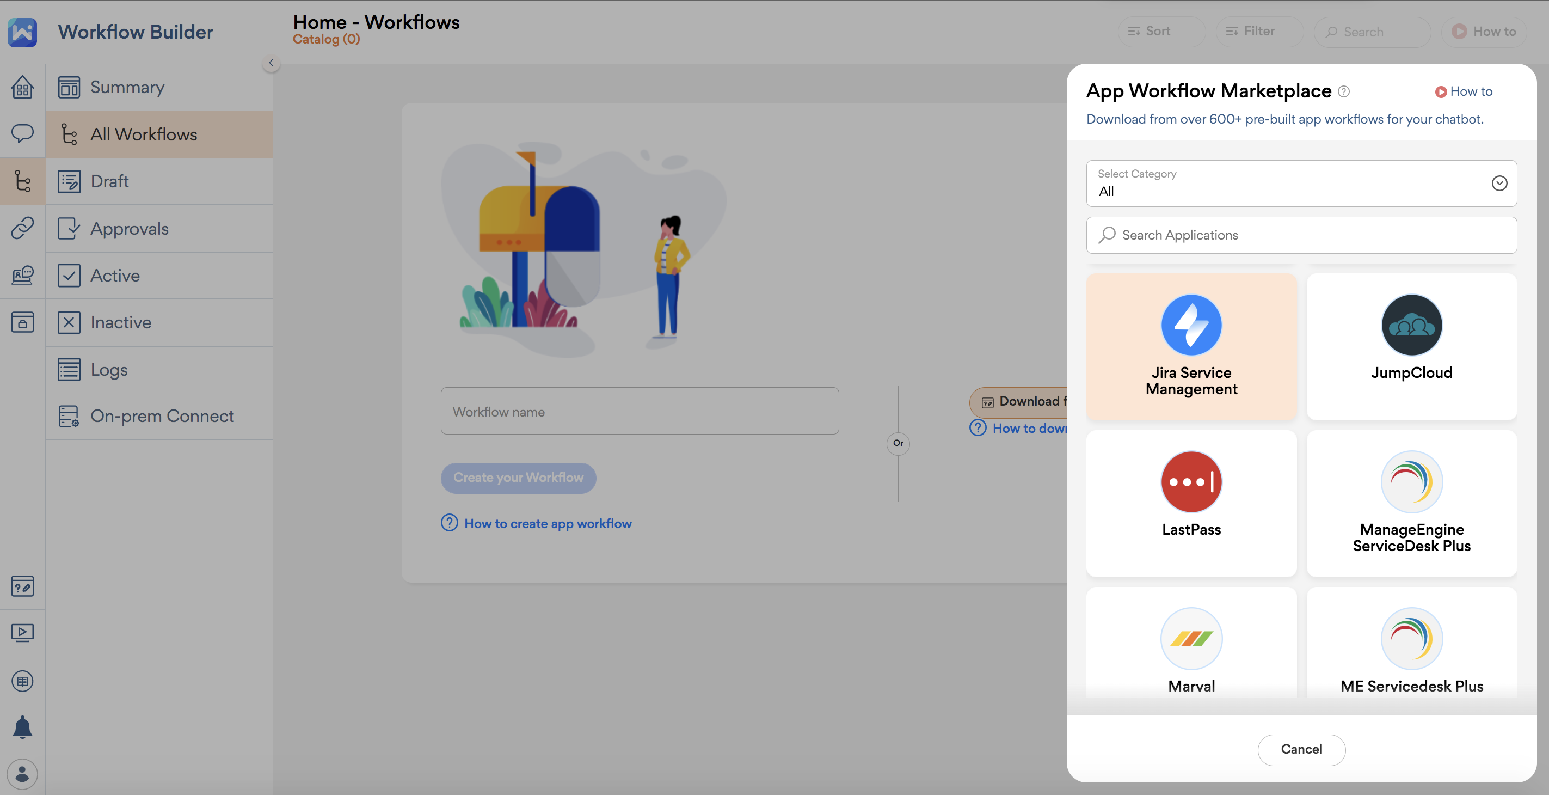Open the How to link in marketplace dialog
Viewport: 1549px width, 795px height.
(1463, 91)
